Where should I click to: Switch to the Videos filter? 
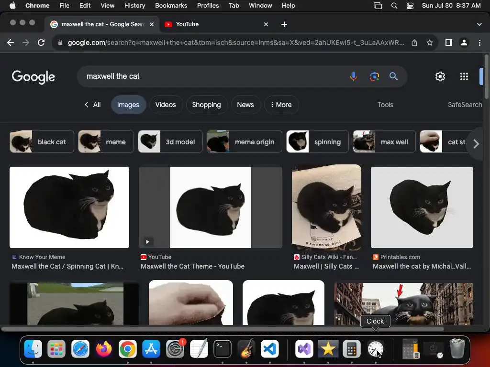coord(166,105)
